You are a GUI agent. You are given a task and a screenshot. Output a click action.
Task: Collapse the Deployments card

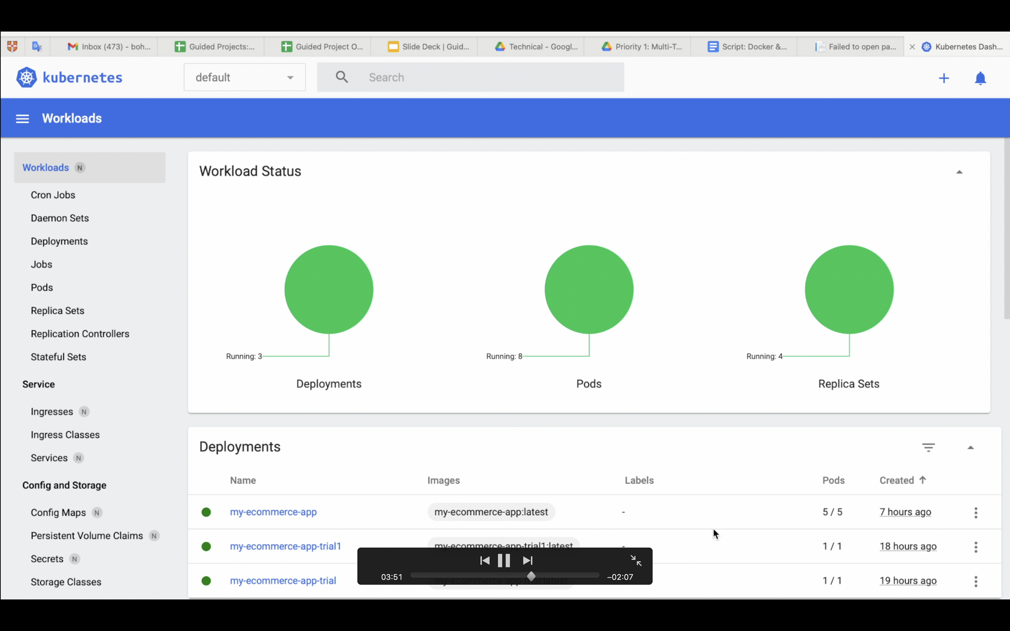pos(970,447)
